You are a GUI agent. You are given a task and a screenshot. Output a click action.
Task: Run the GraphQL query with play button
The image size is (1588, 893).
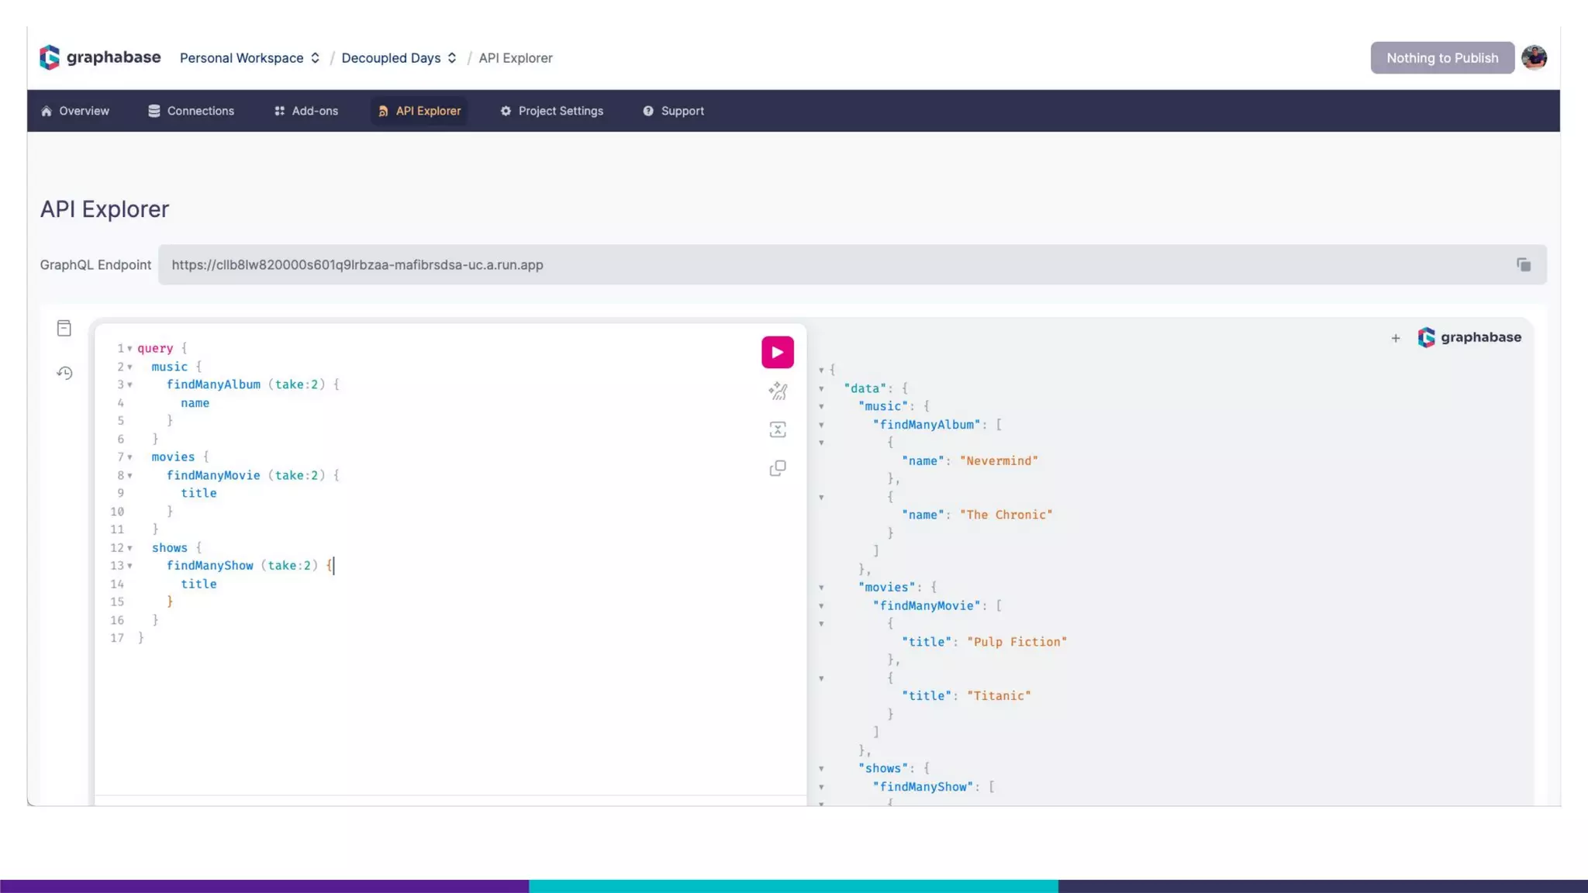pos(777,352)
